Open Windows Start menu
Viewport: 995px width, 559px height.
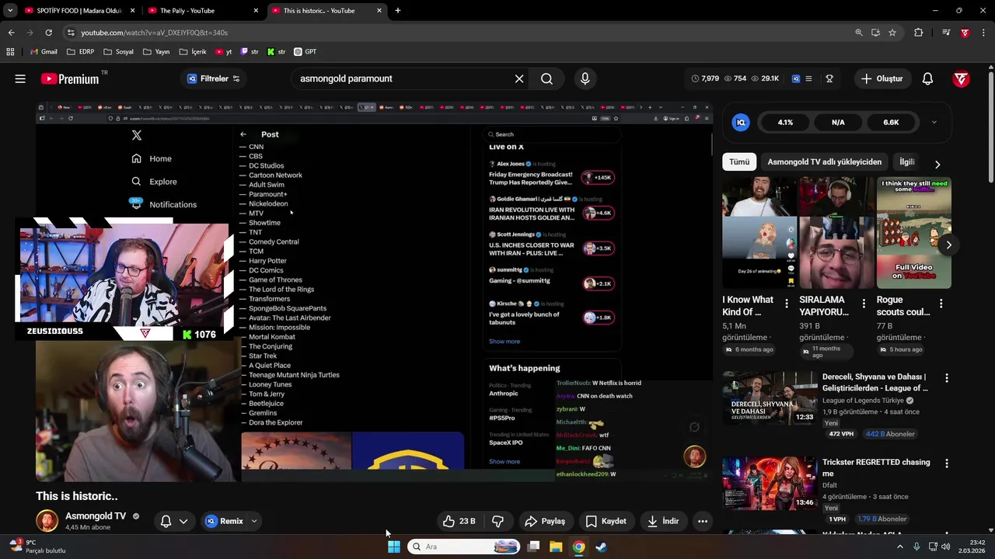394,547
